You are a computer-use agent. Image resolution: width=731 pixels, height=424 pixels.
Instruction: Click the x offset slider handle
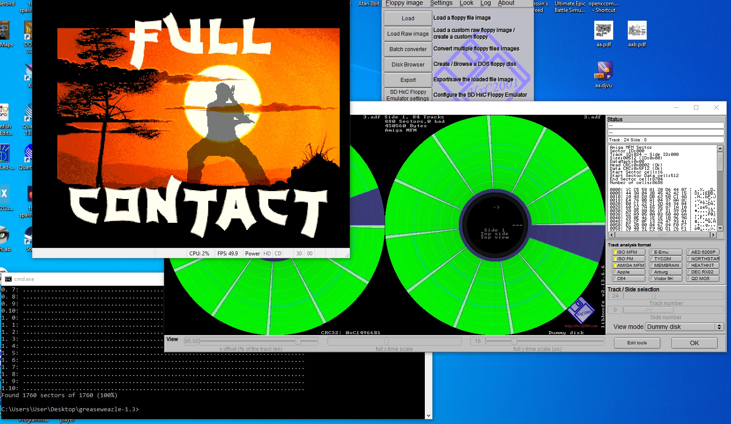tap(298, 341)
